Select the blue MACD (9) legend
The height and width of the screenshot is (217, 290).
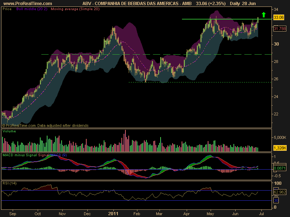point(58,155)
